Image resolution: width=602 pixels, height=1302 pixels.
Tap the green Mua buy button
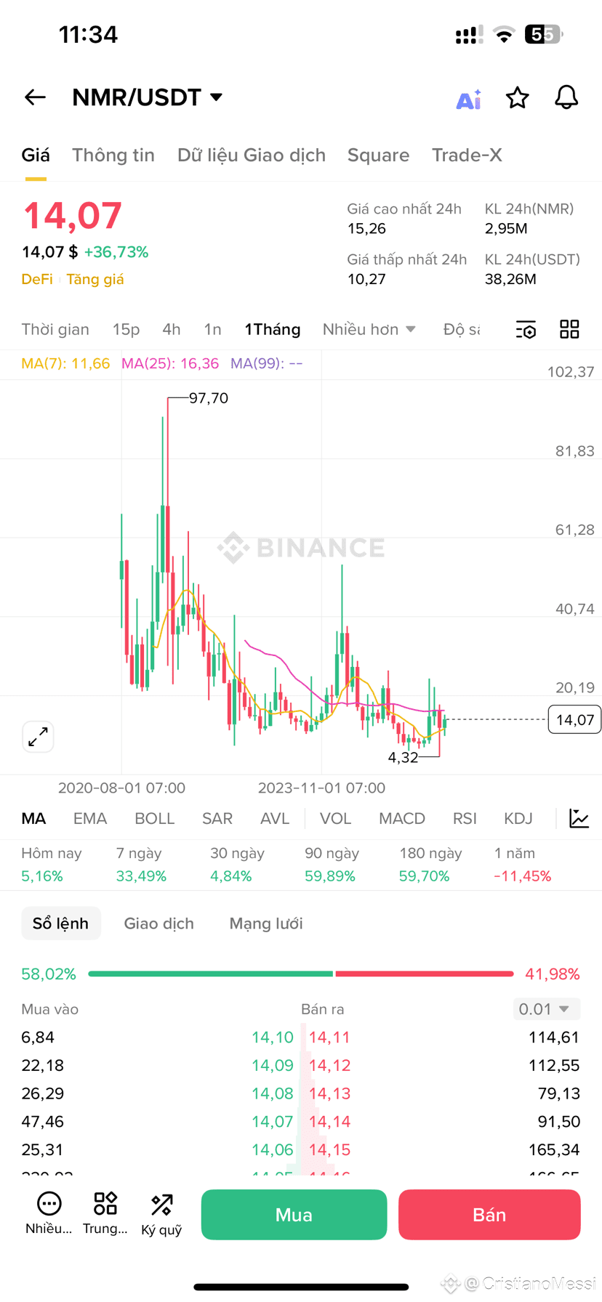294,1215
